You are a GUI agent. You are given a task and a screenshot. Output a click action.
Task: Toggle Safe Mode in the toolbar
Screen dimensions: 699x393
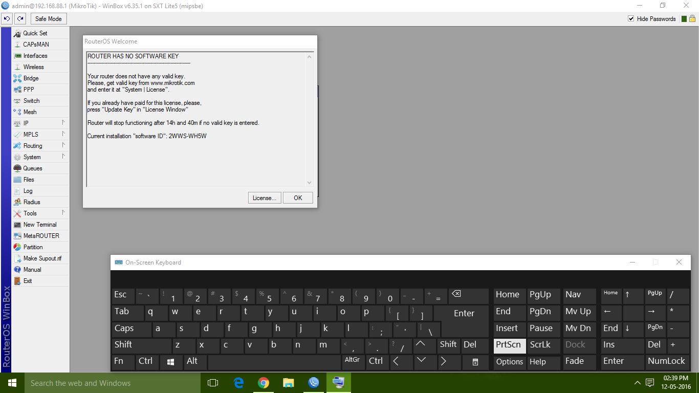[49, 19]
